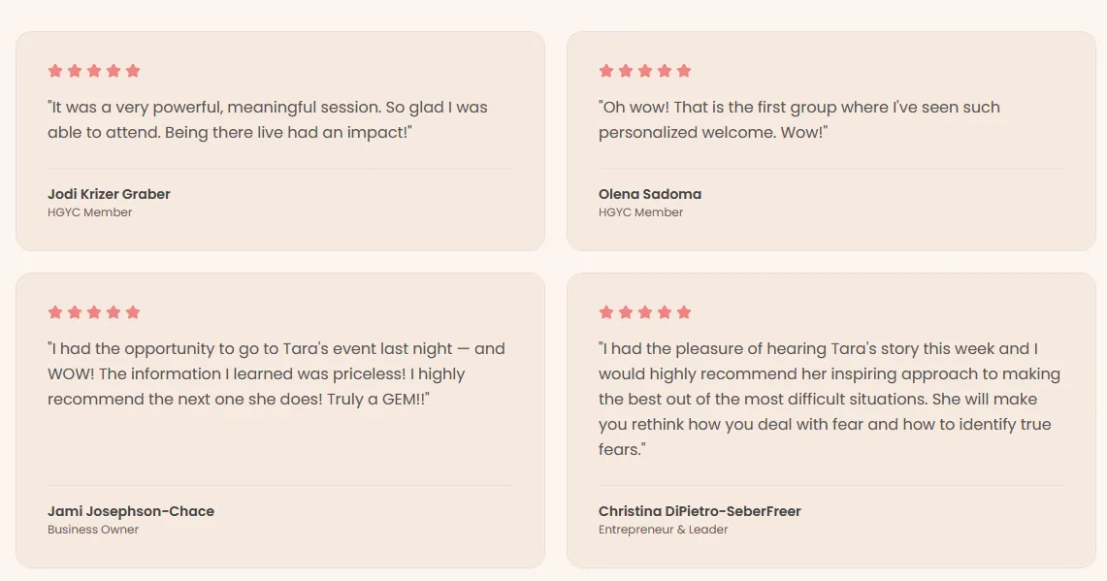Click 'HGYC Member' label under Jodi Krizer Graber
Image resolution: width=1107 pixels, height=581 pixels.
89,212
